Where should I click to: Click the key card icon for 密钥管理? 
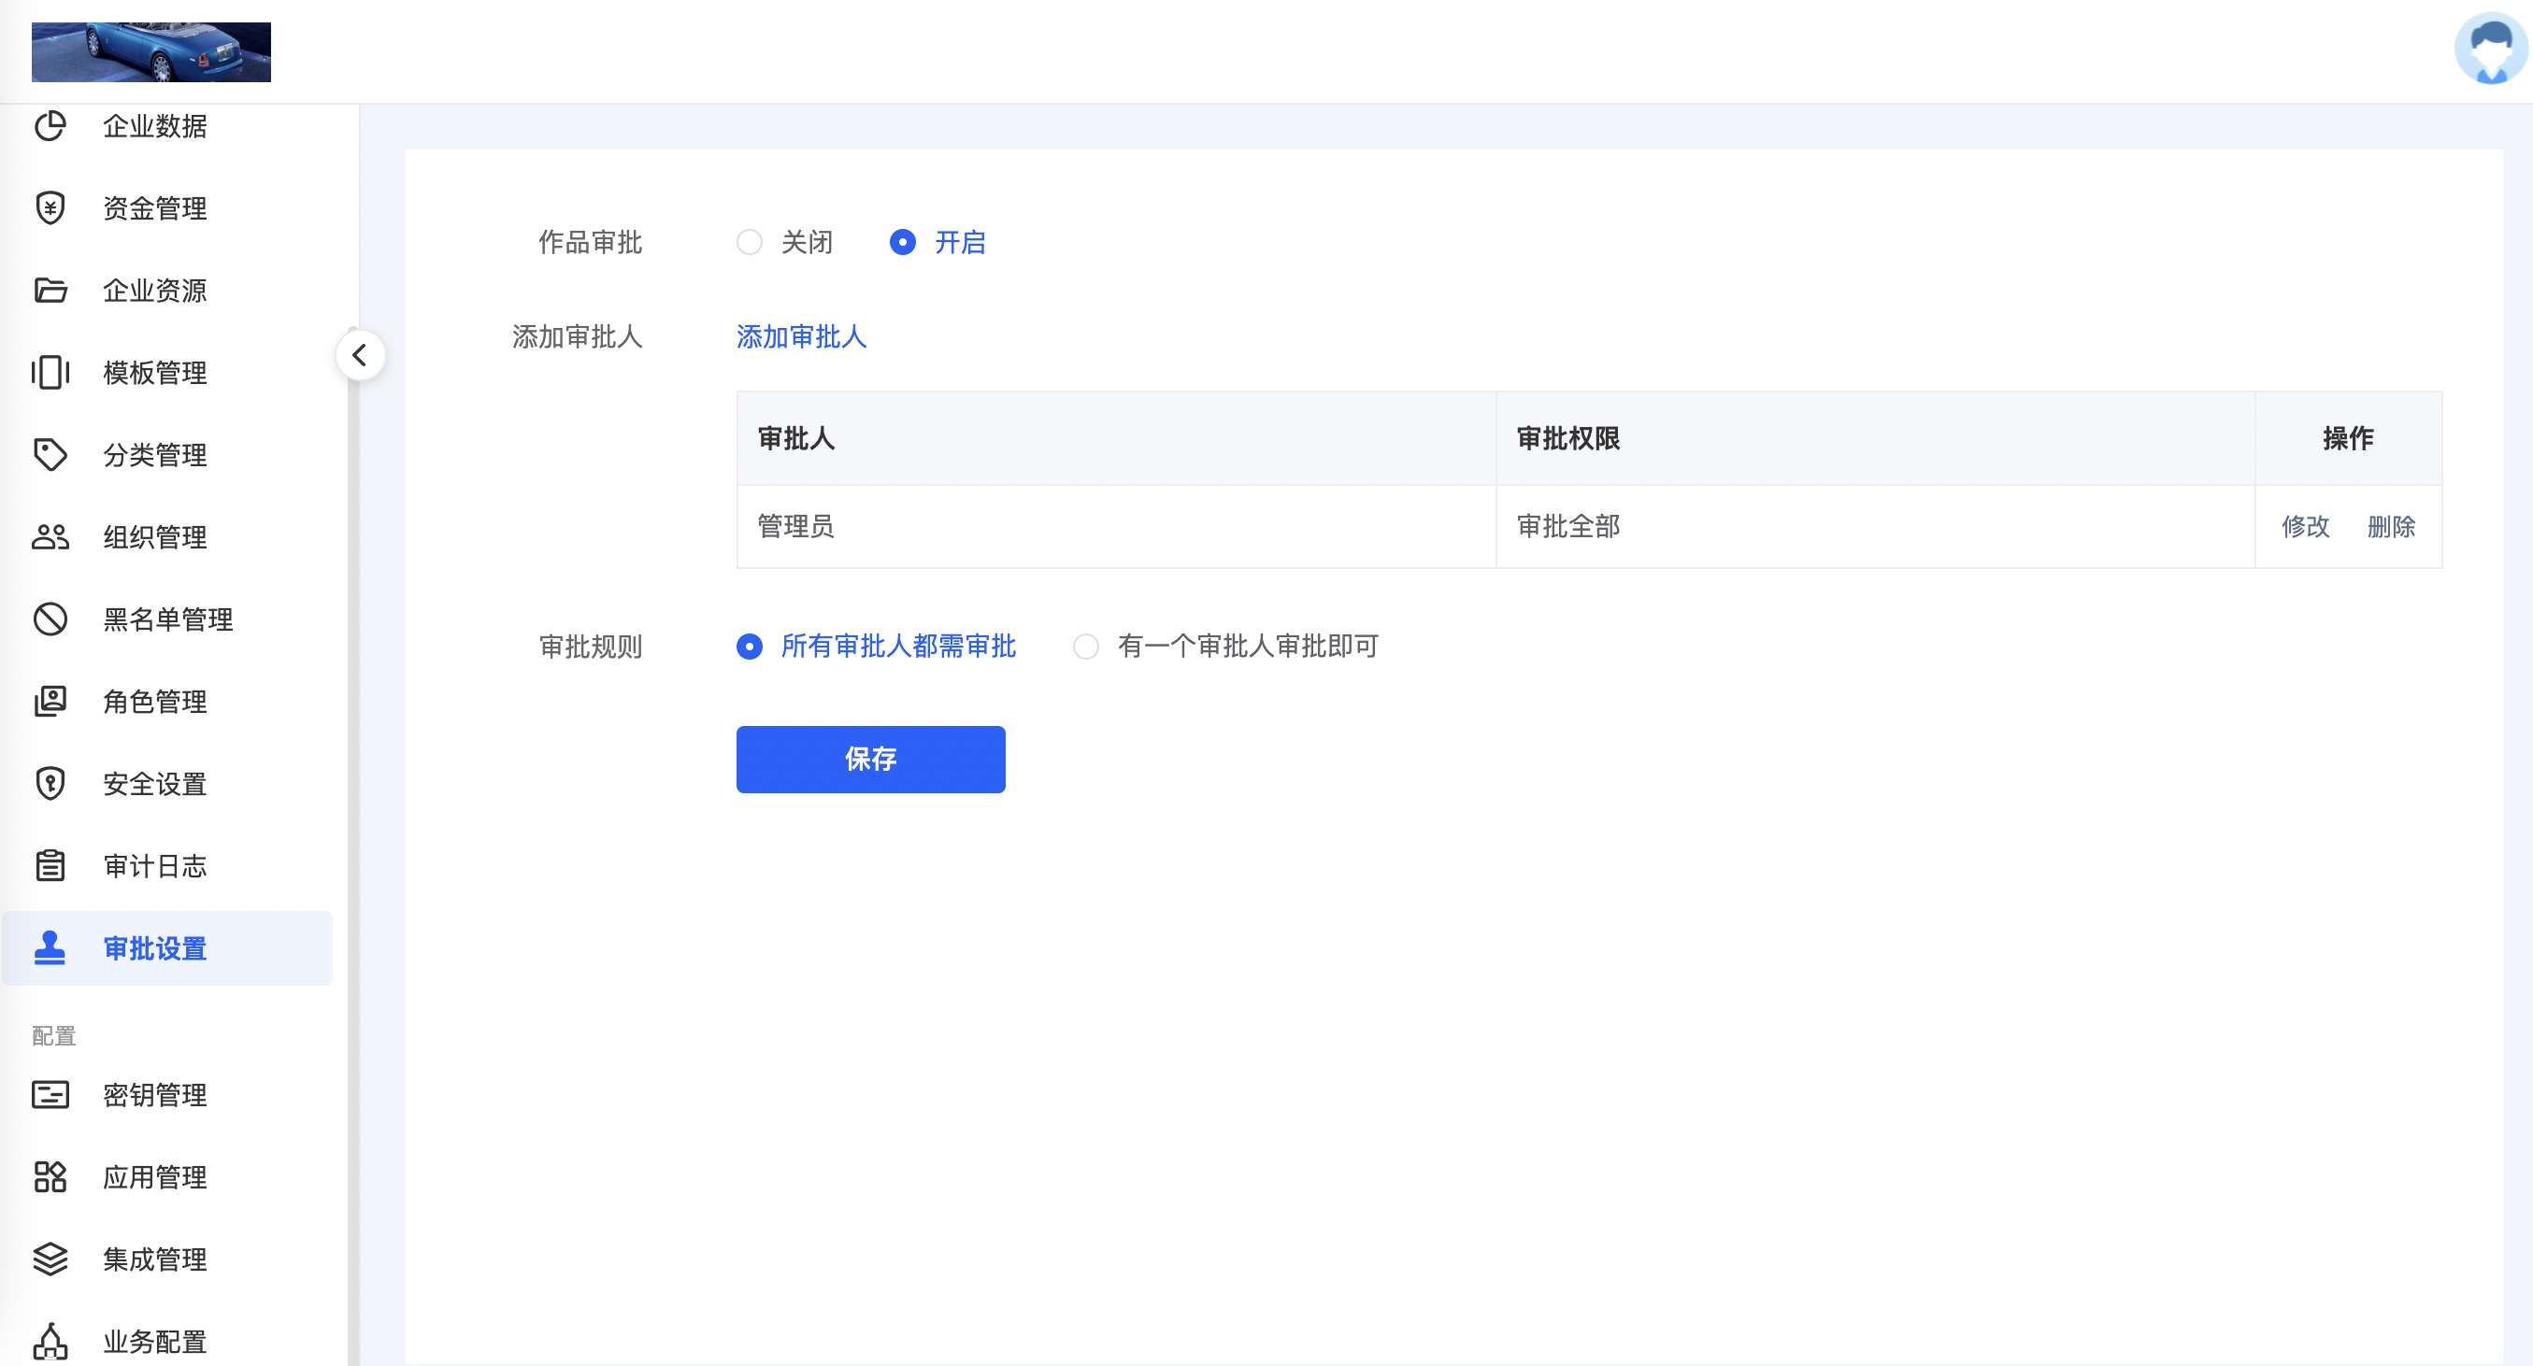tap(50, 1095)
